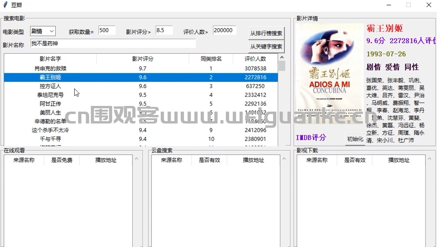437x247 pixels.
Task: Sort by the 评价人数 column header
Action: tap(255, 59)
